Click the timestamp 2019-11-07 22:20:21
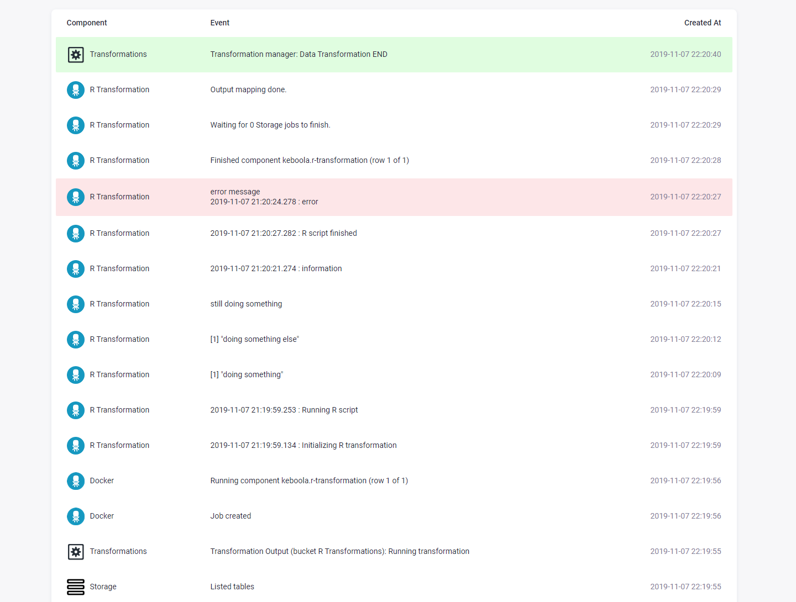 [x=685, y=268]
